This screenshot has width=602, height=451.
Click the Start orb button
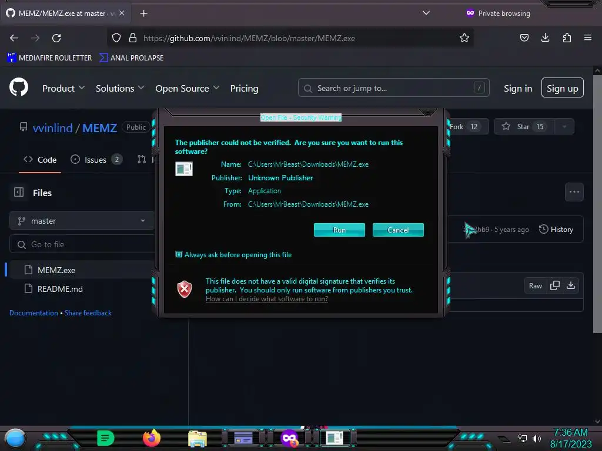[x=15, y=438]
